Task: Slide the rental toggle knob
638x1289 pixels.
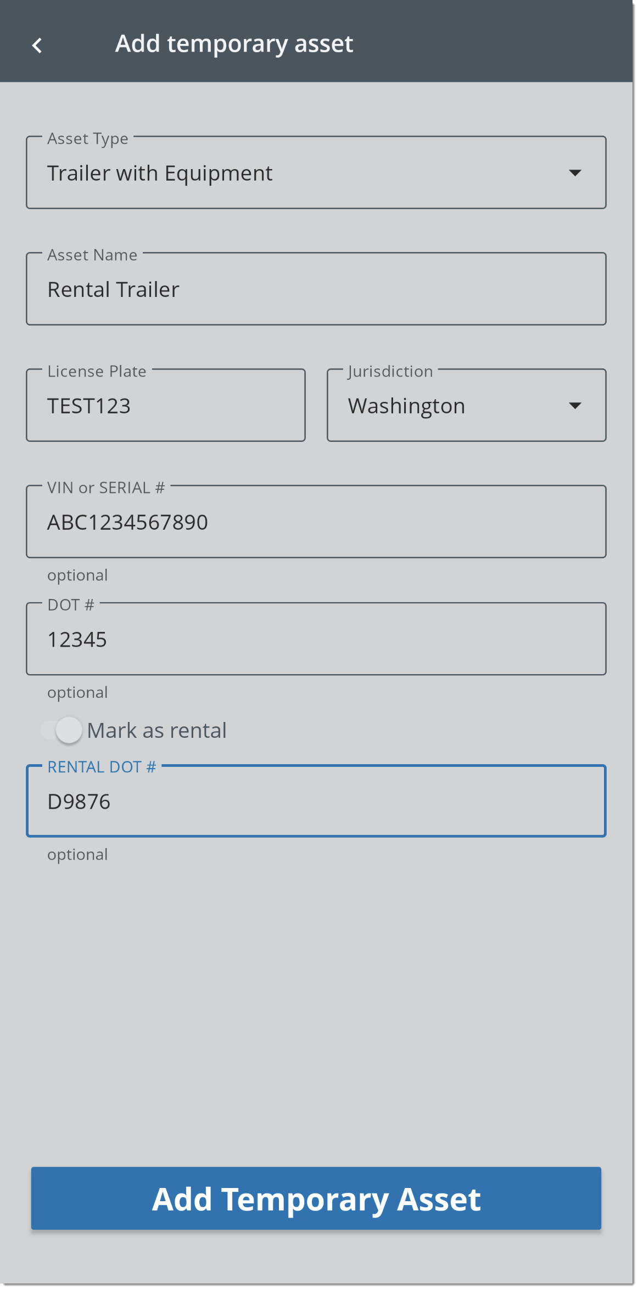Action: pyautogui.click(x=68, y=730)
